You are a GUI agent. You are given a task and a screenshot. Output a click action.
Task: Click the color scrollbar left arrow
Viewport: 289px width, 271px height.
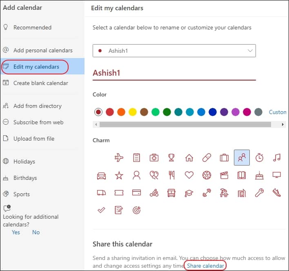96,124
